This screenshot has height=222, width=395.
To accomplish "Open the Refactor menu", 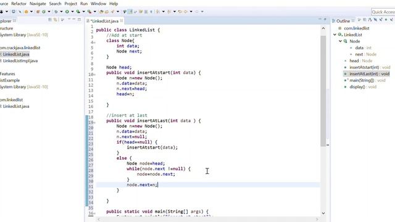I will coord(19,4).
